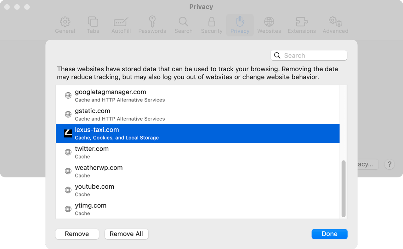Focus the website data Search field
The width and height of the screenshot is (403, 249).
(309, 56)
